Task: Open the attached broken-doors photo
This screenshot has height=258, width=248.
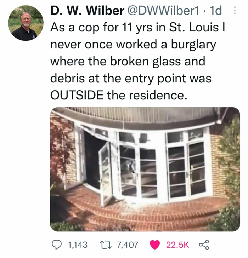Action: (145, 169)
